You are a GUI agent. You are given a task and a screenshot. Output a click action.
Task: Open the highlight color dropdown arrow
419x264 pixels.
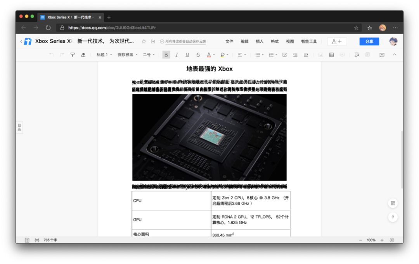coord(228,55)
